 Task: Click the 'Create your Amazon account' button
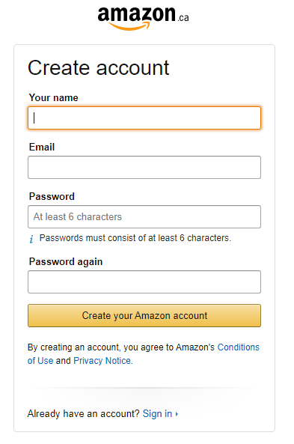tap(144, 316)
